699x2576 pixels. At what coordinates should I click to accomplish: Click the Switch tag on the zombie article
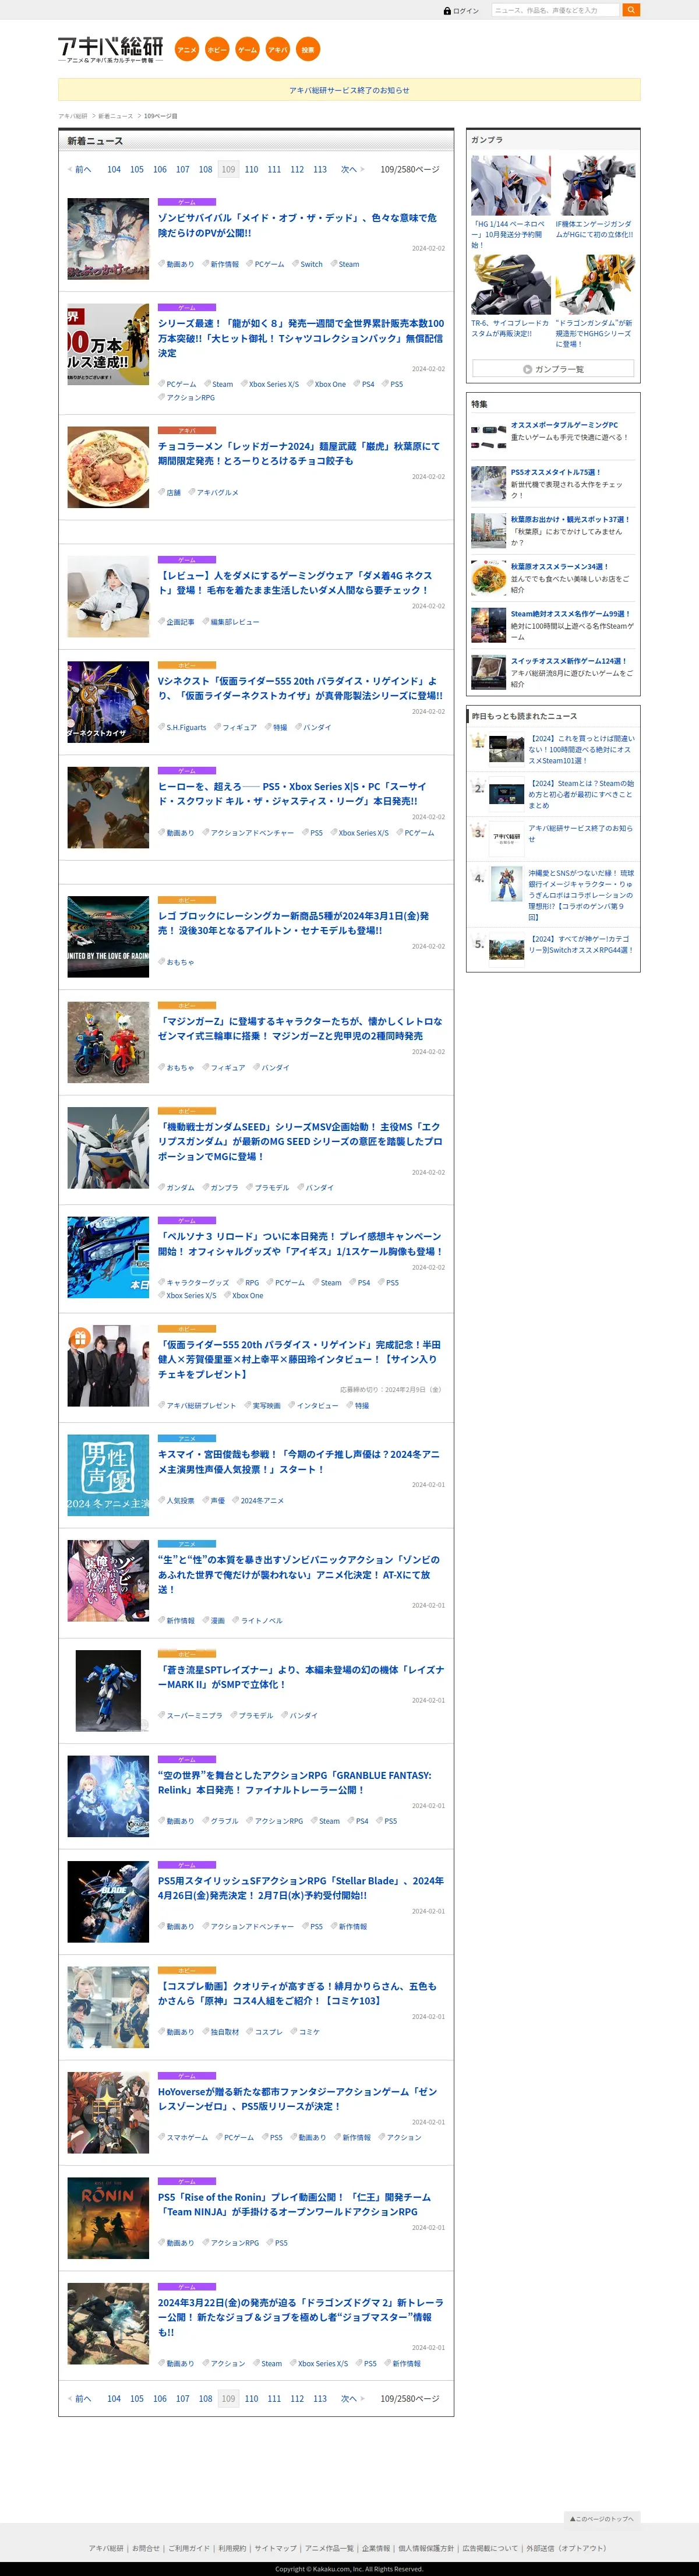(x=311, y=265)
